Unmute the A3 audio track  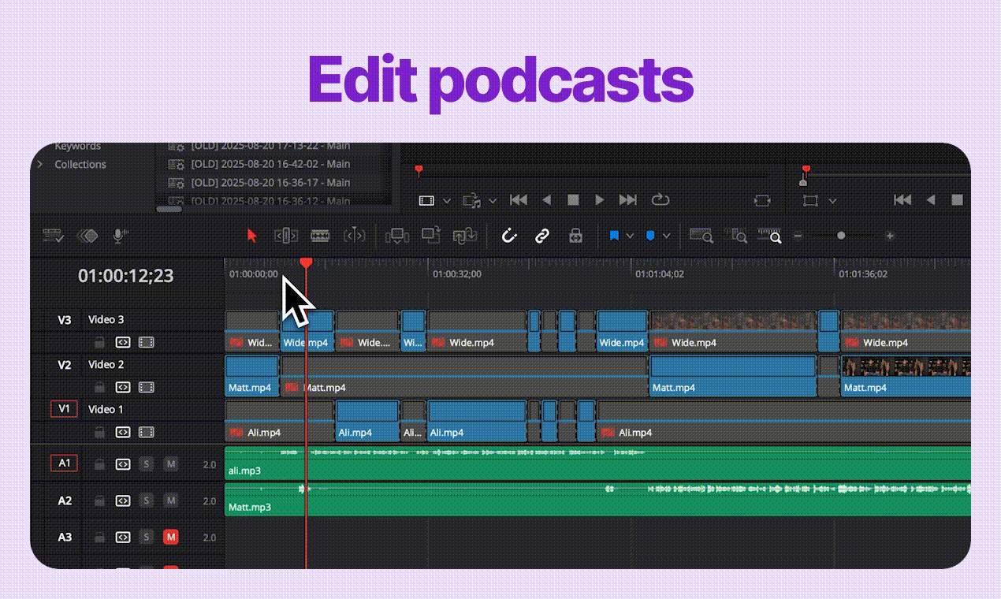coord(171,538)
